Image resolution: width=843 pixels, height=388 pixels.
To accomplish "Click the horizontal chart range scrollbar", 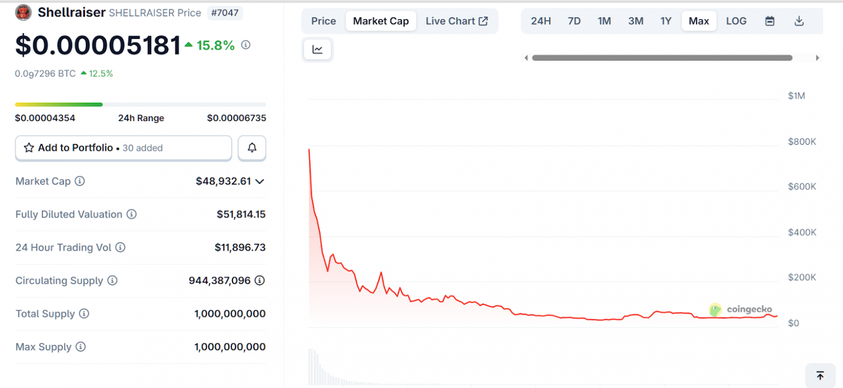I will [662, 58].
